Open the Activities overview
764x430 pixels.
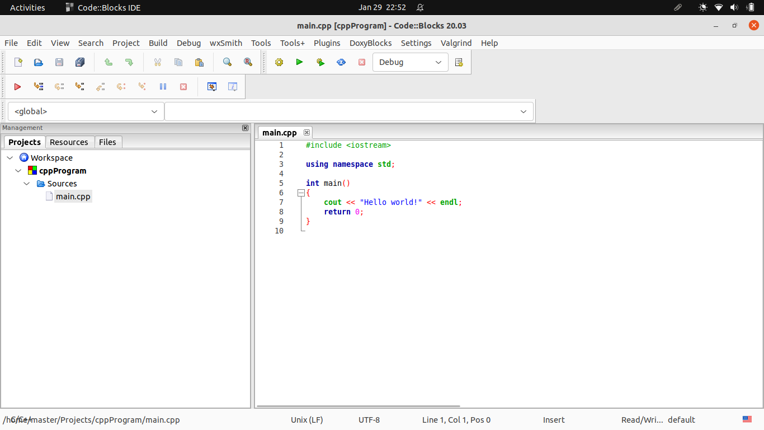coord(27,8)
